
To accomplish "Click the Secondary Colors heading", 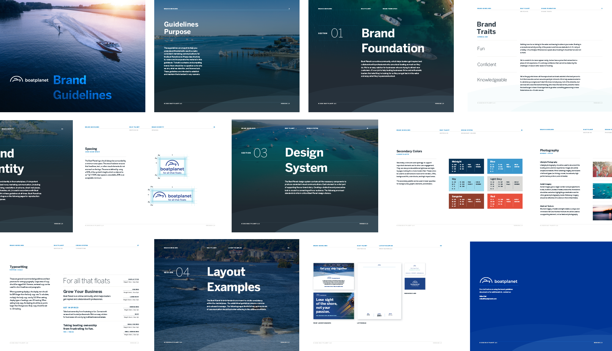I will [409, 151].
